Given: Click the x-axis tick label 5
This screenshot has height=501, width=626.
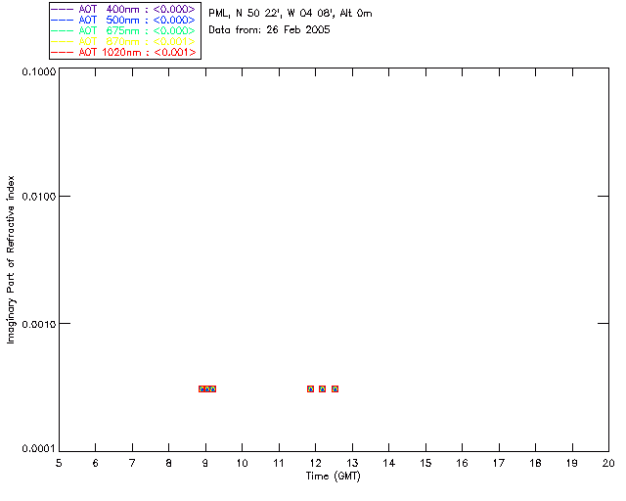Looking at the screenshot, I should pos(59,463).
